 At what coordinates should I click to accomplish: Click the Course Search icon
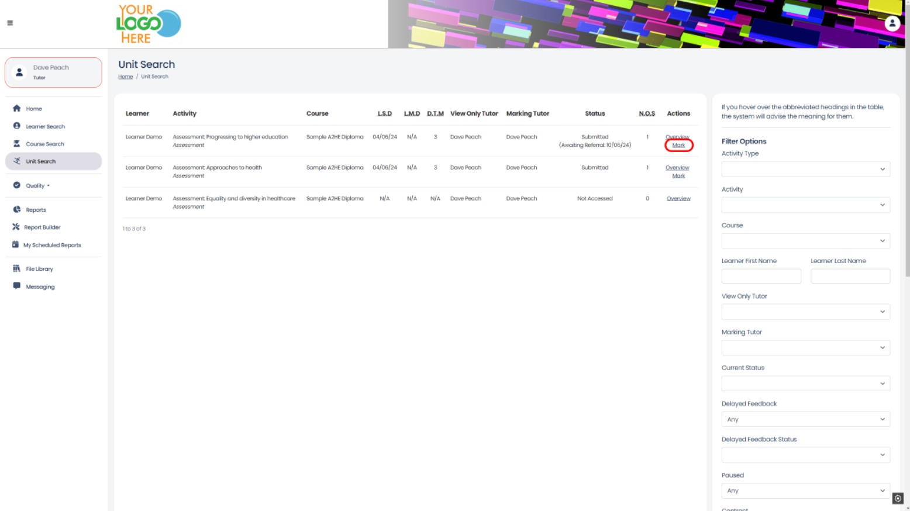click(x=16, y=143)
